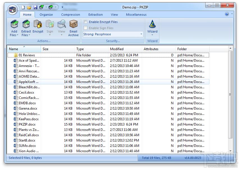Click the quick-access Extract files icon
This screenshot has height=169, width=240.
51,7
